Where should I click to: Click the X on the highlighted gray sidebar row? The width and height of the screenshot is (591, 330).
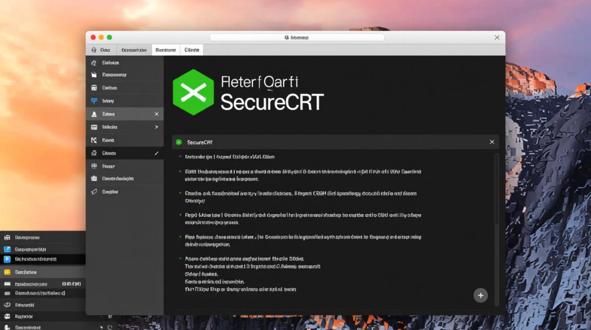click(x=157, y=114)
